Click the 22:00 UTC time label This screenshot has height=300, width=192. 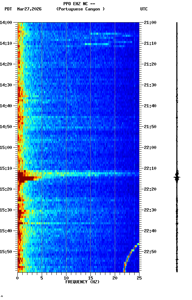click(150, 148)
